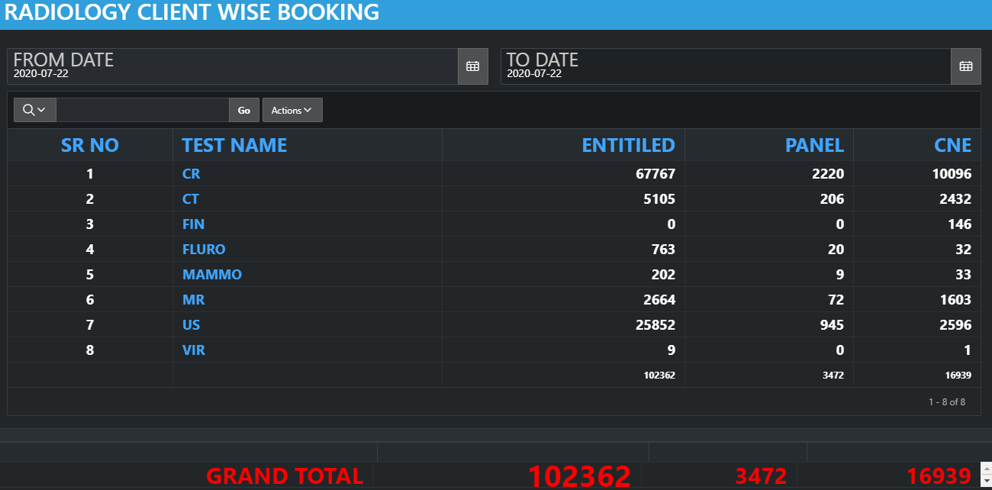Select the CT CNE value 2432
Screen dimensions: 992x490
coord(955,199)
